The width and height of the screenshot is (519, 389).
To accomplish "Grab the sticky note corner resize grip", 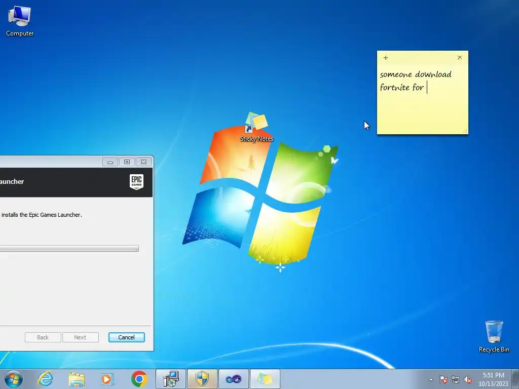I will 465,131.
